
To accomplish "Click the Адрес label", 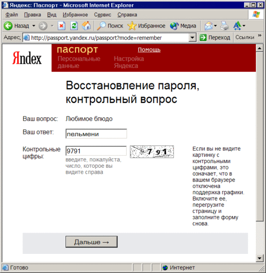I will [x=12, y=37].
